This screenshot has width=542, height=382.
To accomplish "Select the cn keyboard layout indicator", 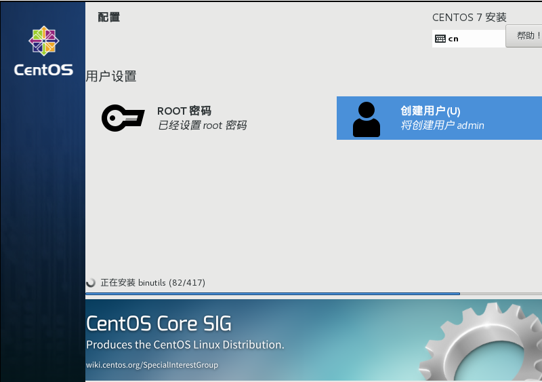I will pyautogui.click(x=468, y=39).
